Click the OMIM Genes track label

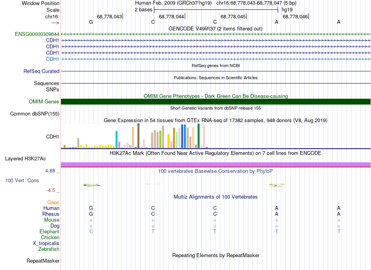[x=44, y=102]
